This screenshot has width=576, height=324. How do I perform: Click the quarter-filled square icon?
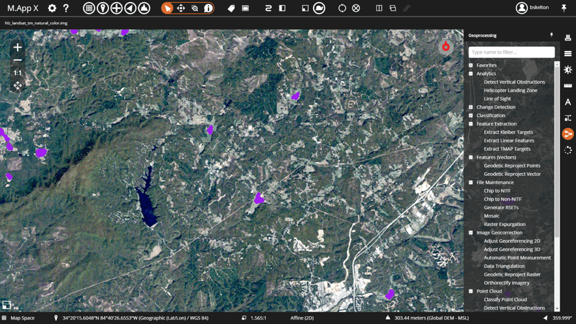(305, 8)
